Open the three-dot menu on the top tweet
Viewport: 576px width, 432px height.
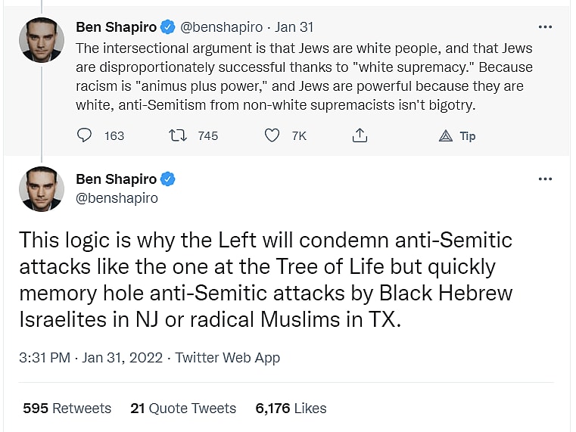click(x=545, y=27)
